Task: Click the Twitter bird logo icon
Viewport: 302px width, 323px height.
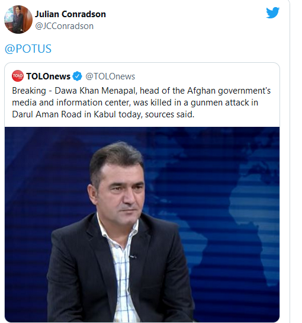Action: [272, 13]
